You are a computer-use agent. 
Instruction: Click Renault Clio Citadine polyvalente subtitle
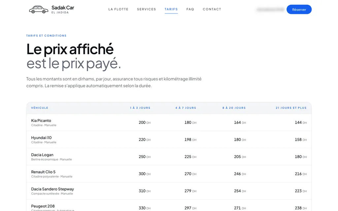click(52, 177)
